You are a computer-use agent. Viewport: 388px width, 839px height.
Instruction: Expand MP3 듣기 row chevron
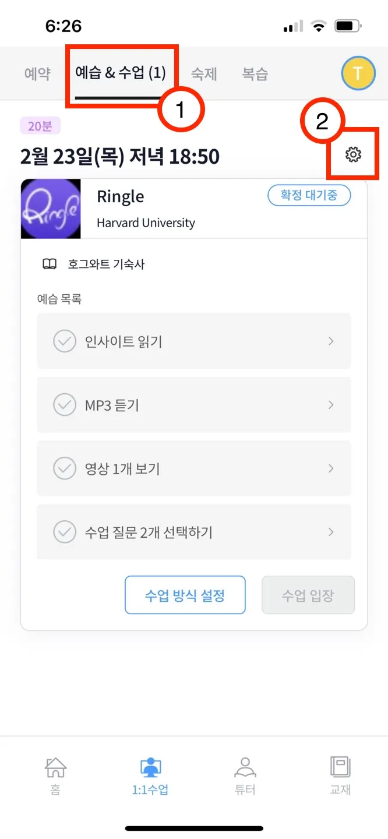click(x=331, y=405)
